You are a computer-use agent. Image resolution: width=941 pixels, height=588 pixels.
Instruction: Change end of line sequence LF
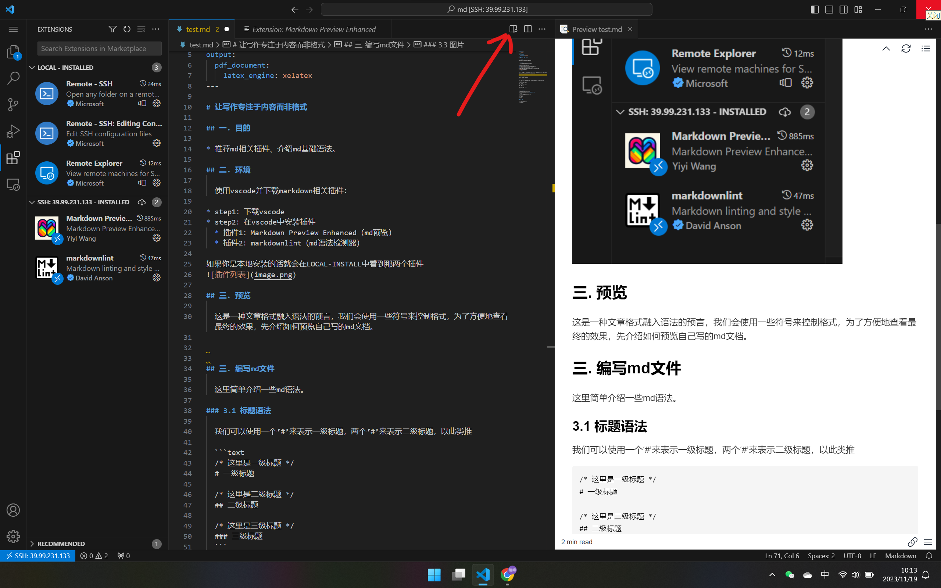pyautogui.click(x=873, y=556)
